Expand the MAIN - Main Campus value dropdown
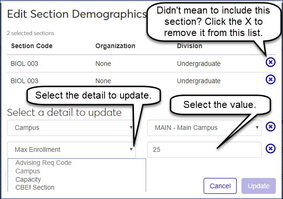Image resolution: width=283 pixels, height=199 pixels. tap(204, 127)
